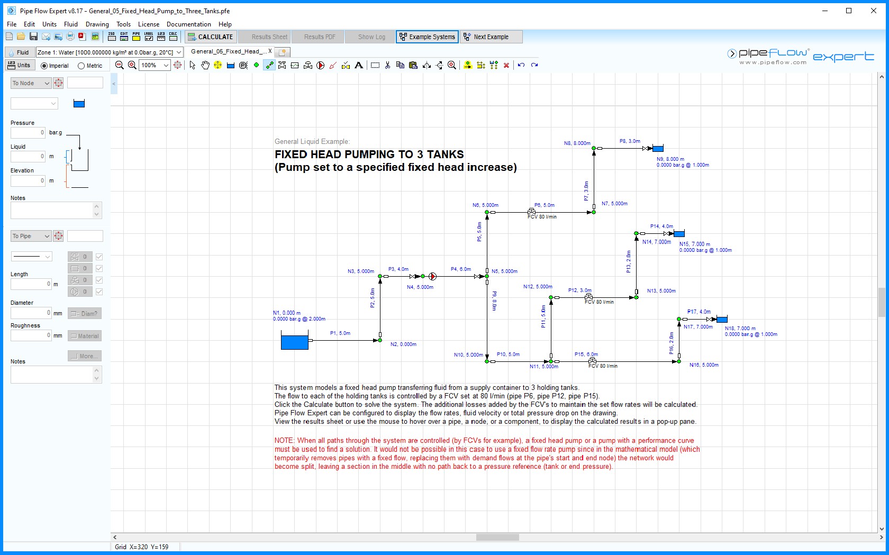Open a file with the folder icon

21,37
